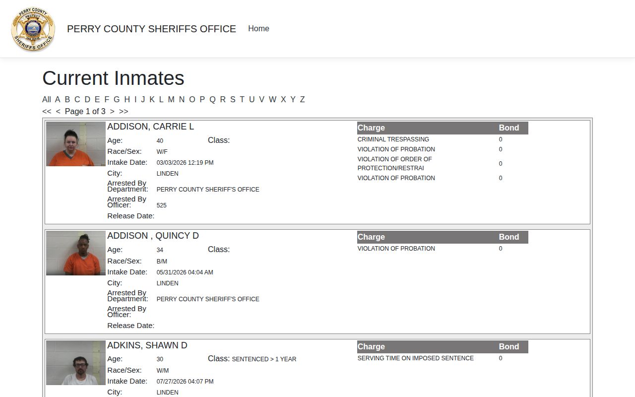Filter inmates by letter P

(202, 99)
